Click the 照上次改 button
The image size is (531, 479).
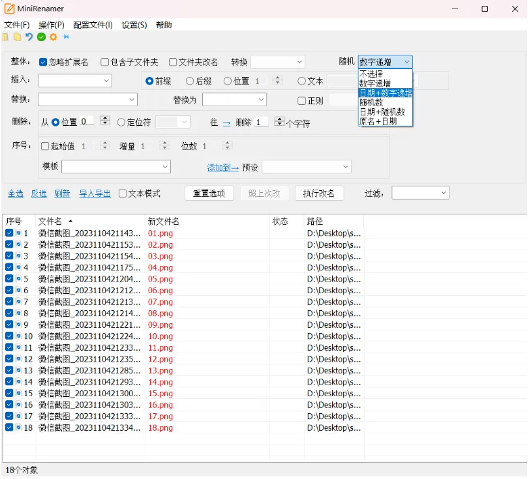(264, 193)
